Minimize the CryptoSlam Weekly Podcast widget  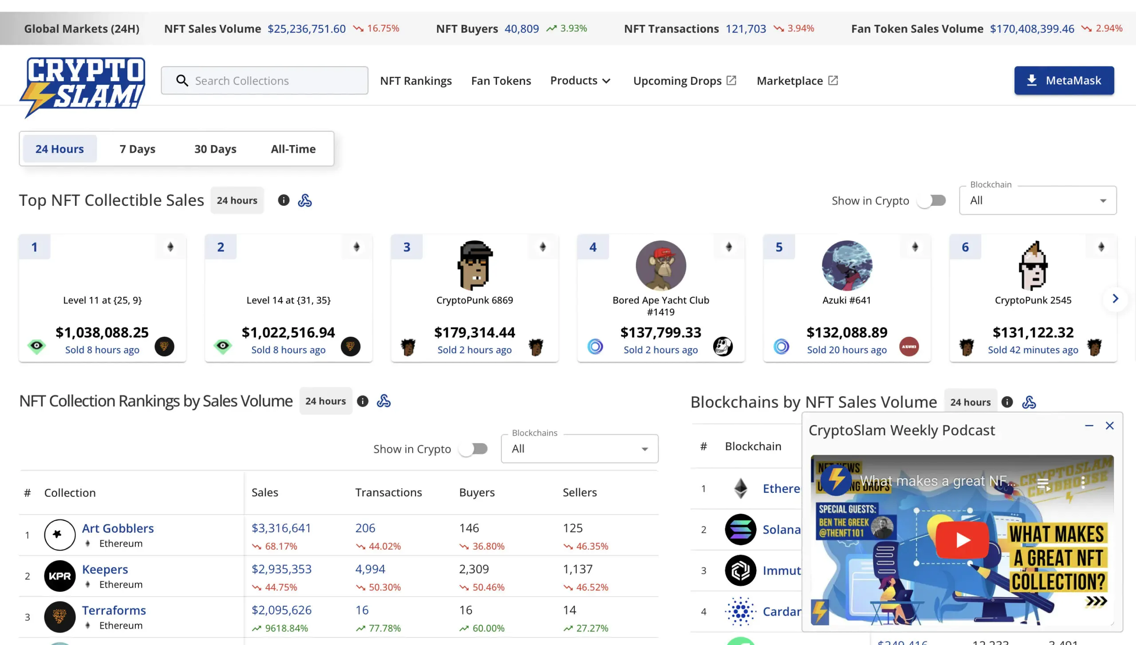pyautogui.click(x=1089, y=426)
